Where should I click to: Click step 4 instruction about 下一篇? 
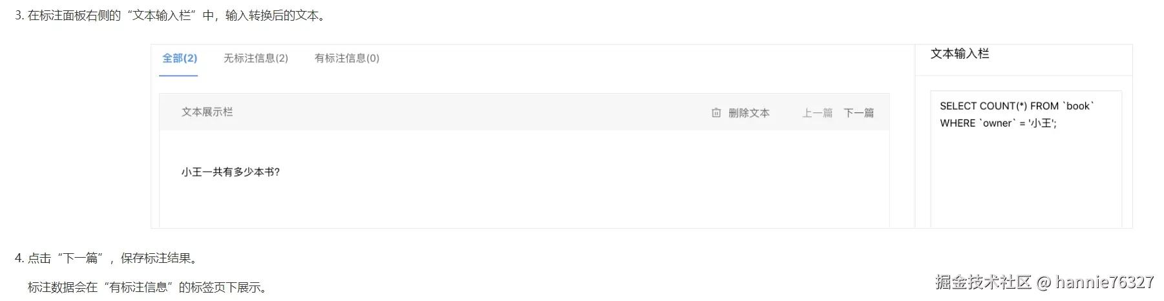coord(107,258)
